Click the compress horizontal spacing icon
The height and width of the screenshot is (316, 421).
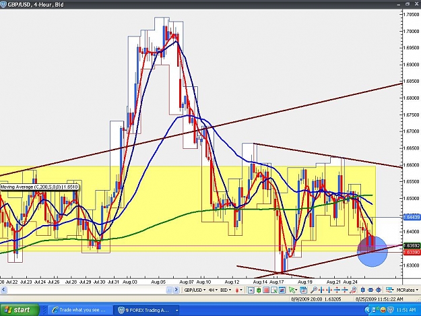tap(321, 290)
